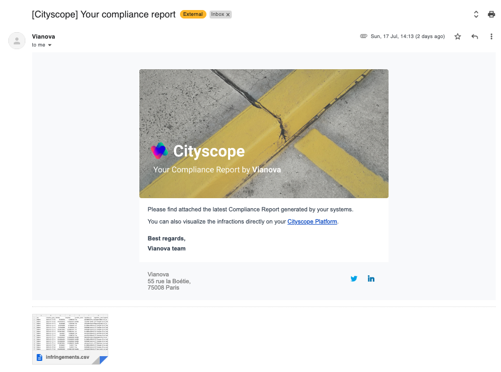Open the Cityscope Platform link
The height and width of the screenshot is (372, 501).
[312, 221]
